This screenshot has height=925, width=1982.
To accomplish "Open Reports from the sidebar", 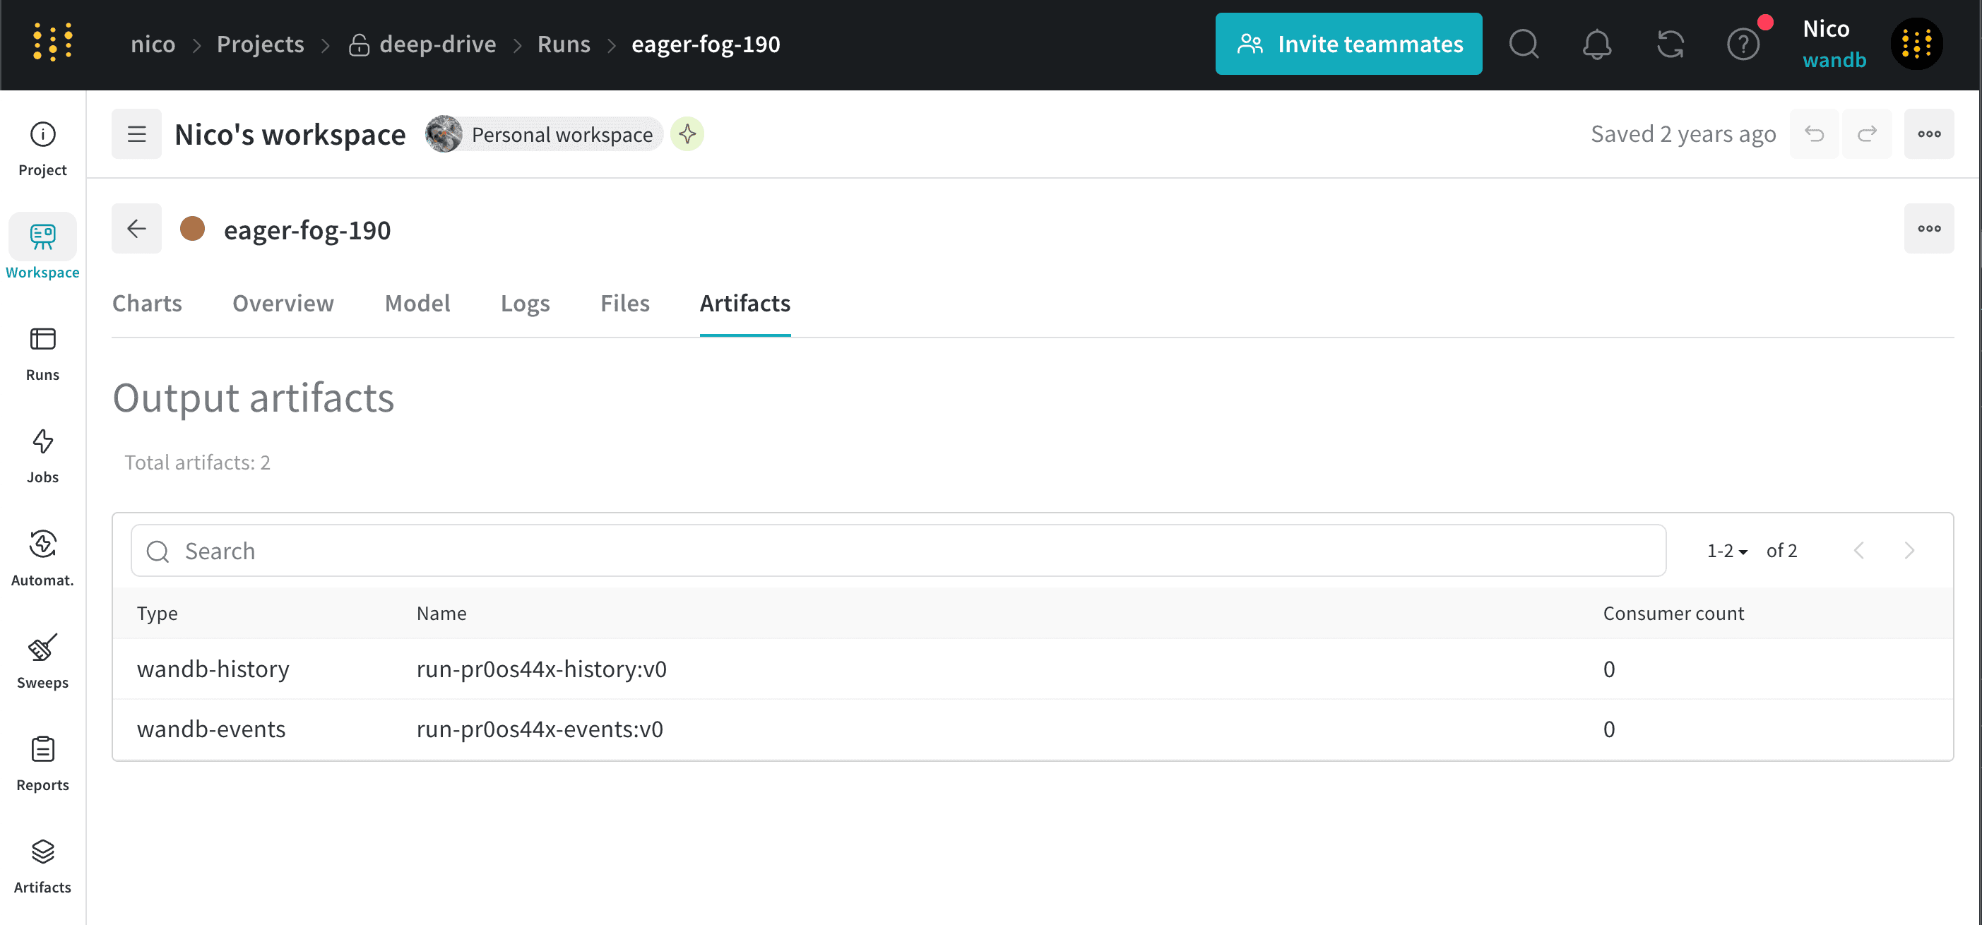I will tap(42, 762).
